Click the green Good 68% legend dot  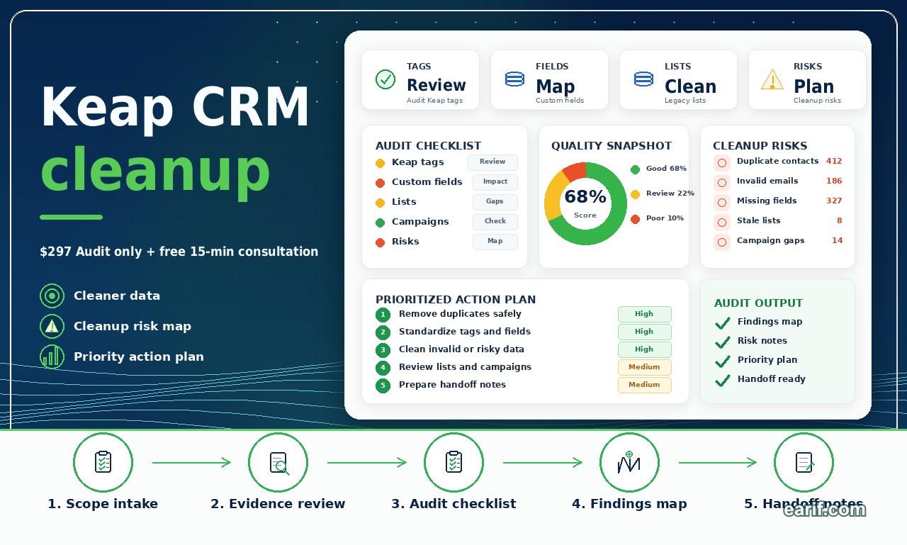click(635, 169)
